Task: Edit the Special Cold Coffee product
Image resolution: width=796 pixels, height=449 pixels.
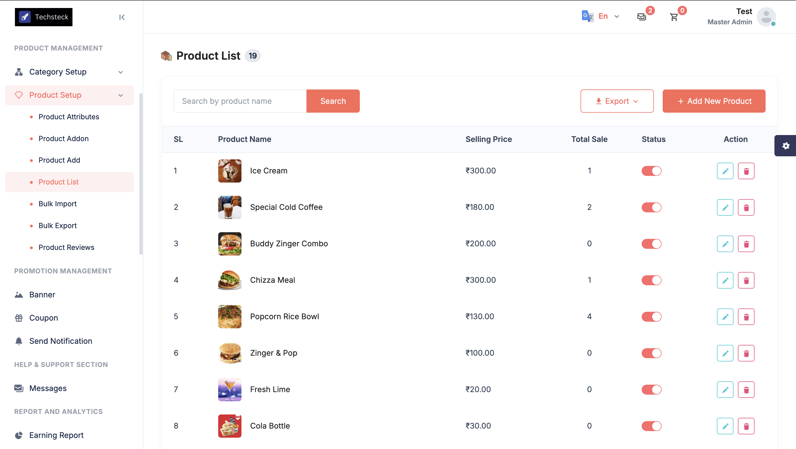Action: point(725,207)
